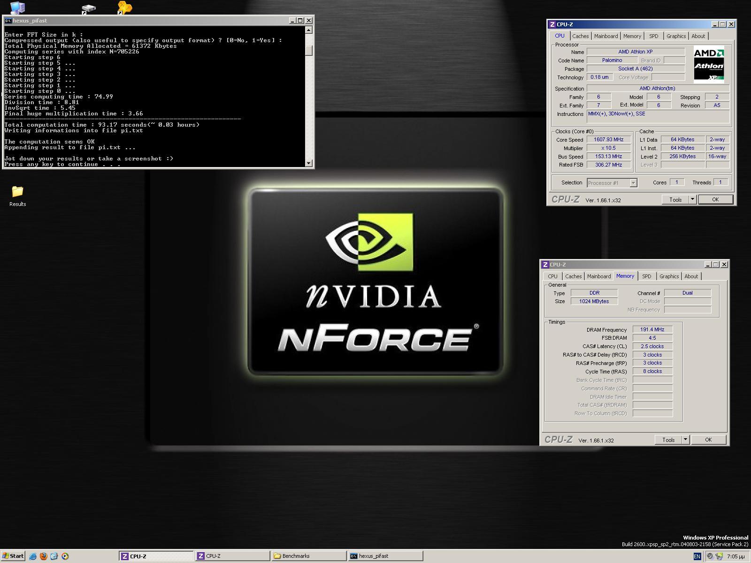
Task: Click the Name field showing AMD Athlon XP
Action: [636, 52]
